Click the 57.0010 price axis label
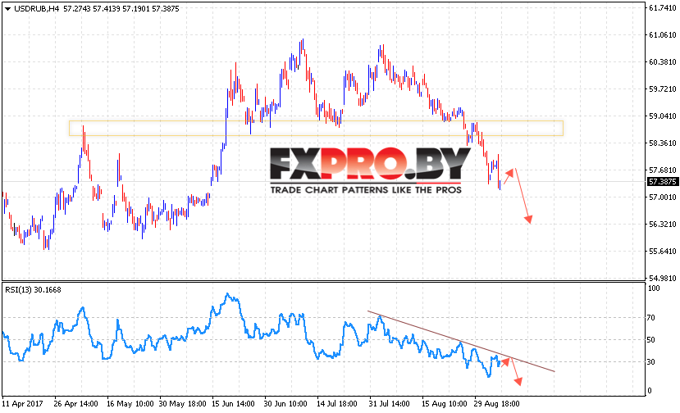 662,197
